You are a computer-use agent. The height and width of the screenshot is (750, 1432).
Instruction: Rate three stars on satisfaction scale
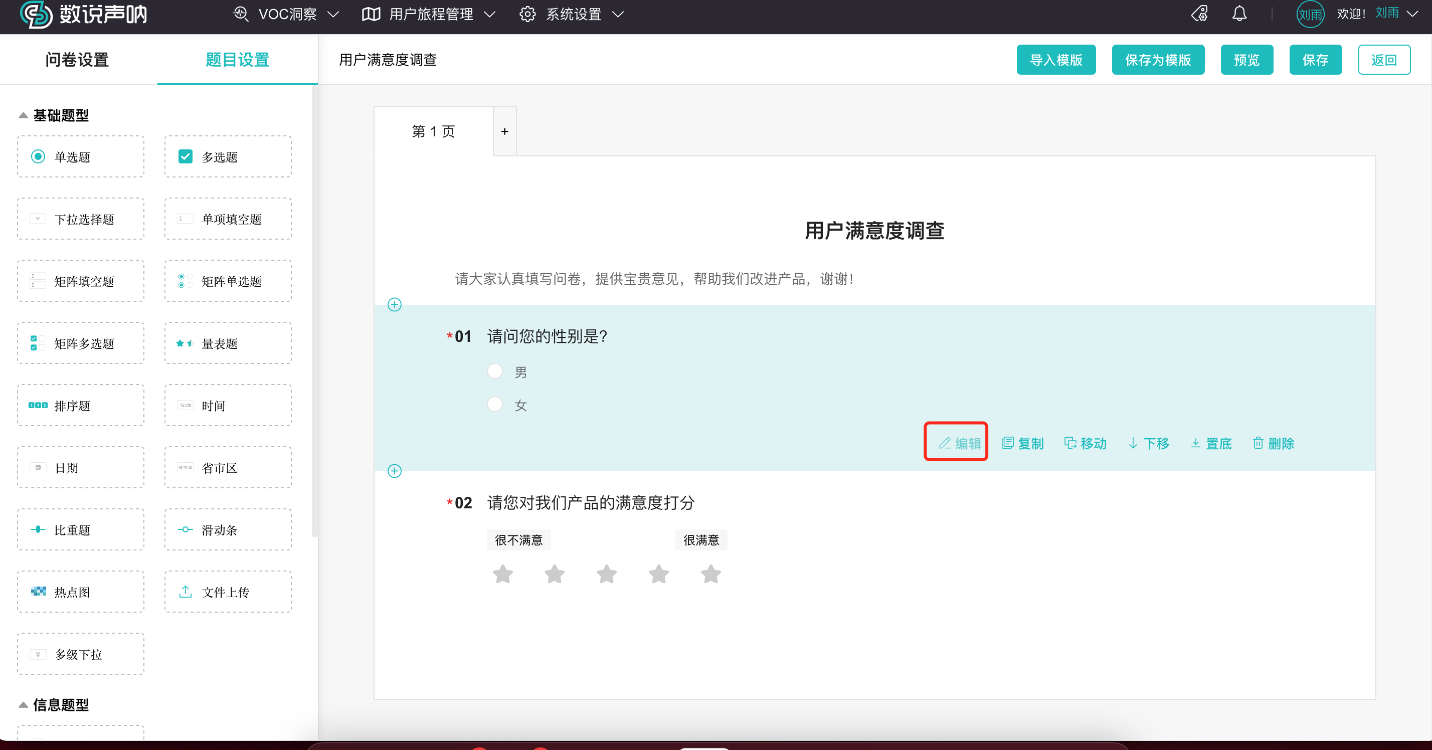pos(607,575)
